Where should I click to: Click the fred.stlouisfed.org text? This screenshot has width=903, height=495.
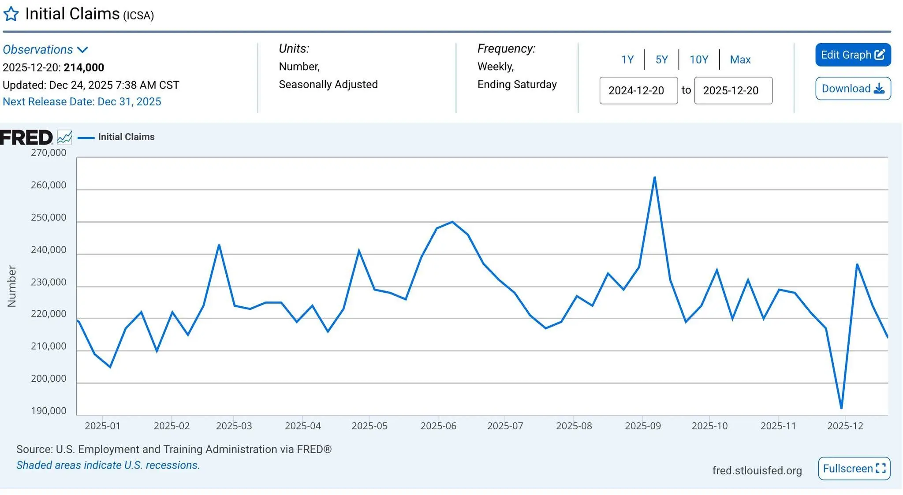click(757, 470)
